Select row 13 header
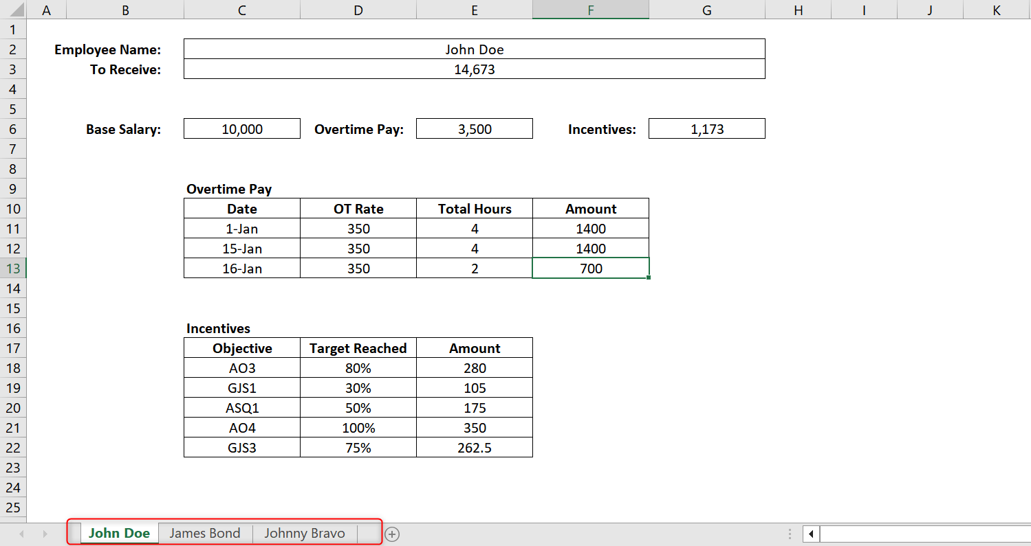Viewport: 1031px width, 546px height. (12, 269)
